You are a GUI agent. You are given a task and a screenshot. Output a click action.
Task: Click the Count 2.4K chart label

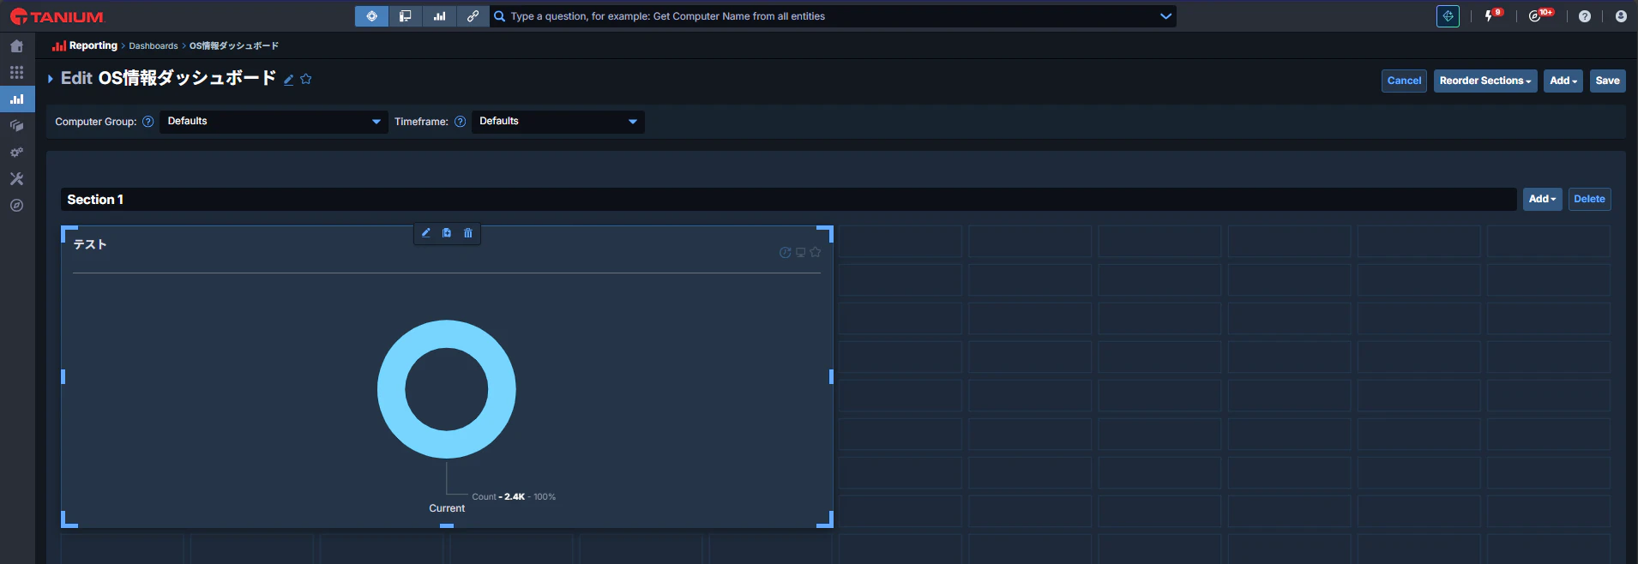point(514,497)
